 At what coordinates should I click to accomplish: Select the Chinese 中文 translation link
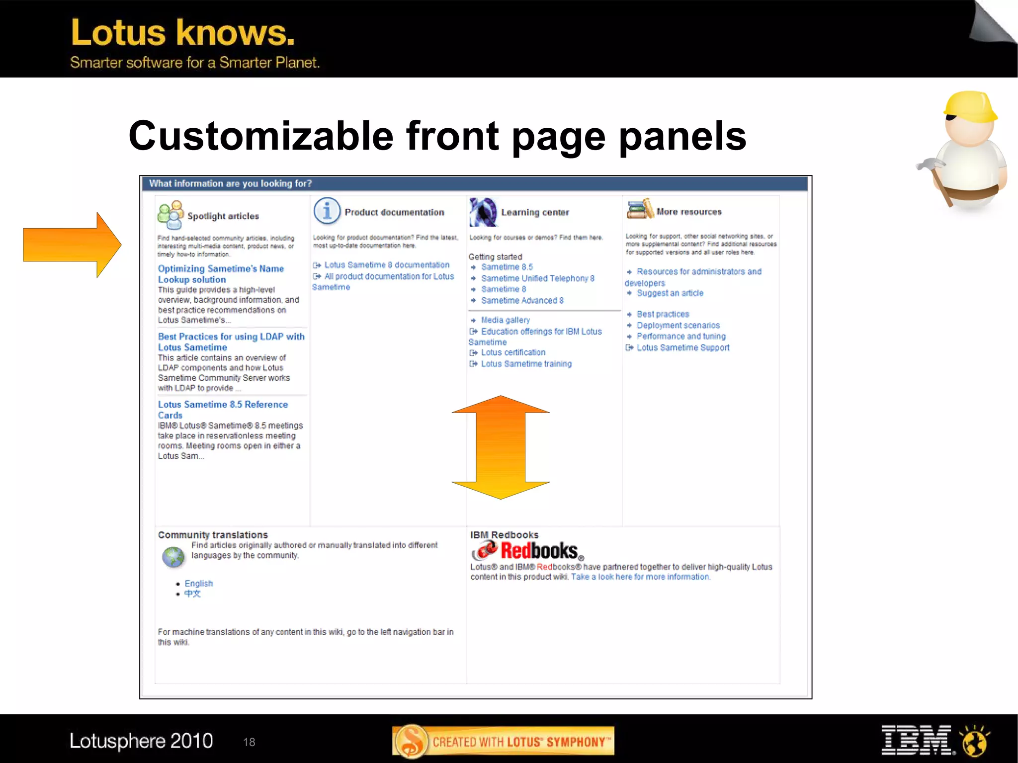point(192,593)
